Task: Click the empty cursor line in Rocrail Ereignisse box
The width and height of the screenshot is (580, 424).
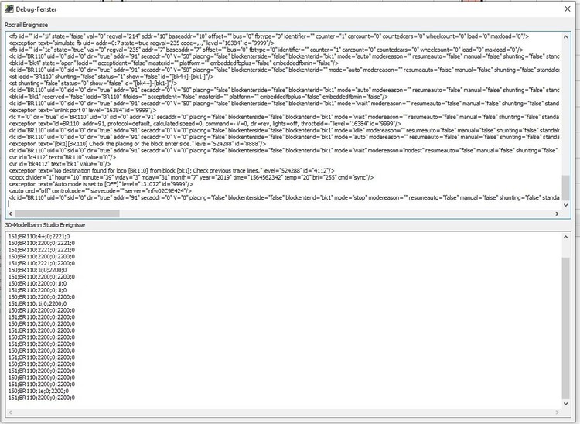Action: [x=284, y=203]
